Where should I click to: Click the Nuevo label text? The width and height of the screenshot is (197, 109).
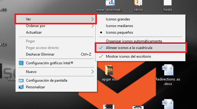31,72
